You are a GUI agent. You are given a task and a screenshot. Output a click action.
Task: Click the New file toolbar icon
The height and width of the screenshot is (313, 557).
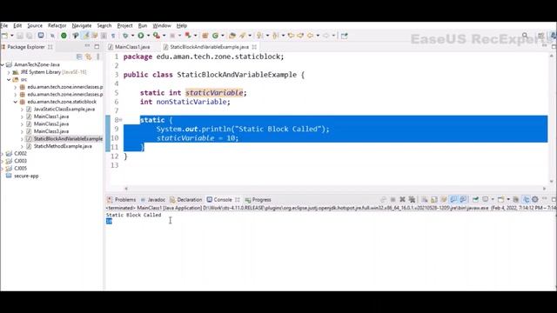tap(4, 36)
